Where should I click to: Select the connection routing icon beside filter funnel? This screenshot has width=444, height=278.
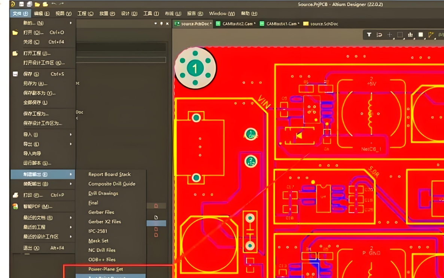[379, 35]
